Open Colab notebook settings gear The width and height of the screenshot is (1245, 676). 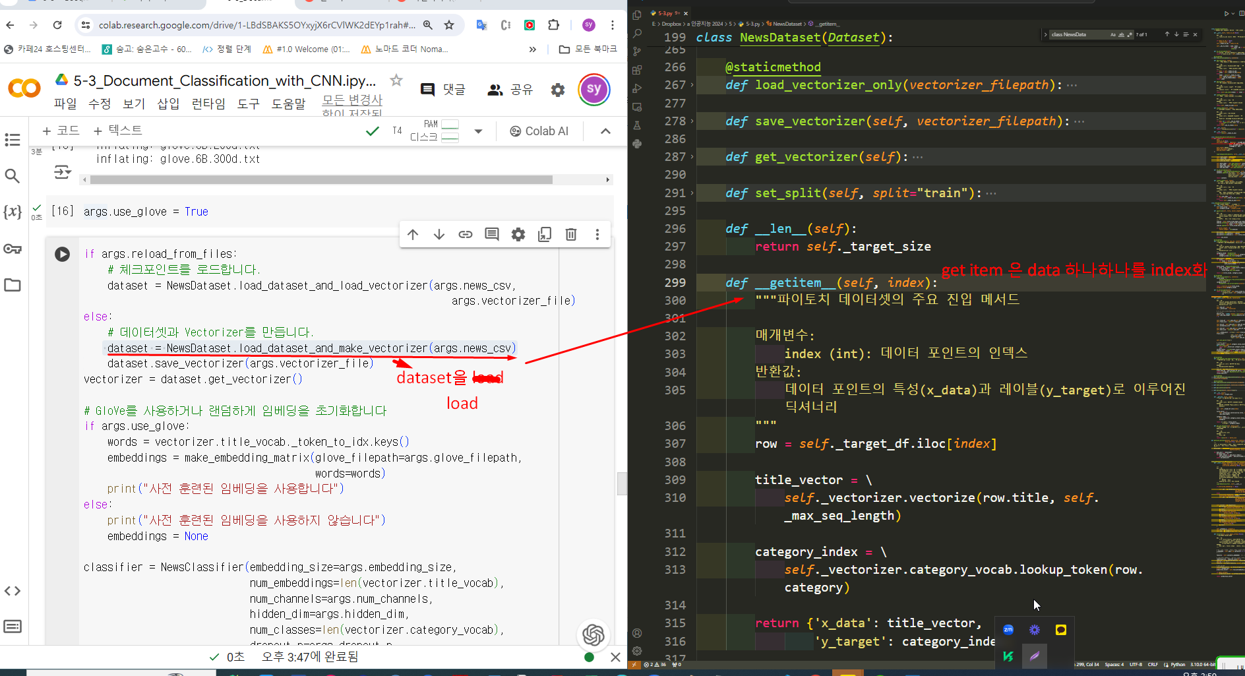point(558,90)
